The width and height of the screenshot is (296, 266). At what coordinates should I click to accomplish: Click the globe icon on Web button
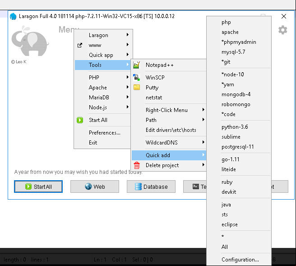click(x=88, y=187)
